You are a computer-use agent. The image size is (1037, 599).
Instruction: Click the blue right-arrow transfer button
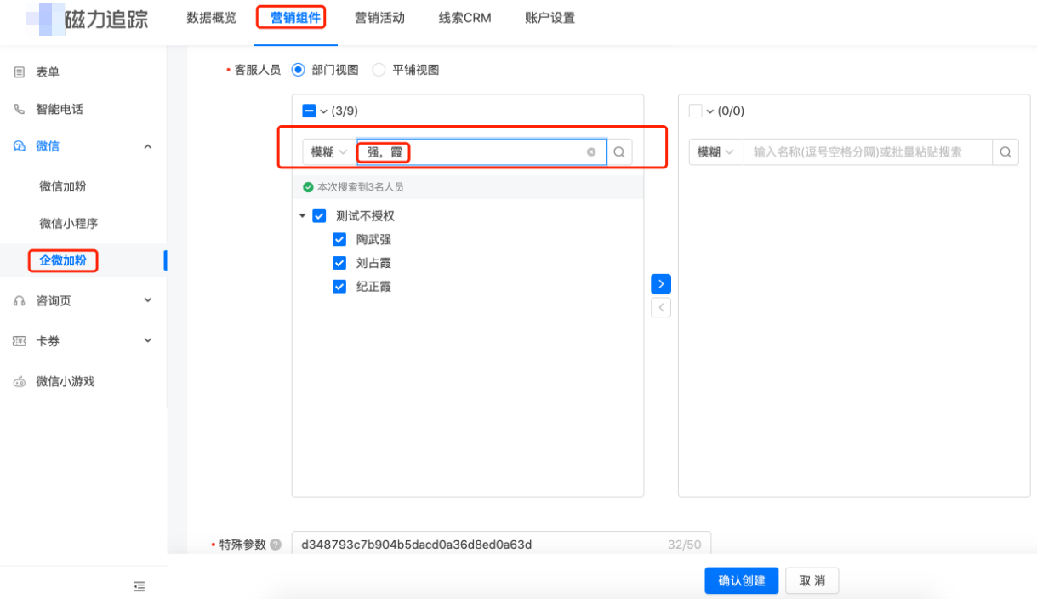661,283
